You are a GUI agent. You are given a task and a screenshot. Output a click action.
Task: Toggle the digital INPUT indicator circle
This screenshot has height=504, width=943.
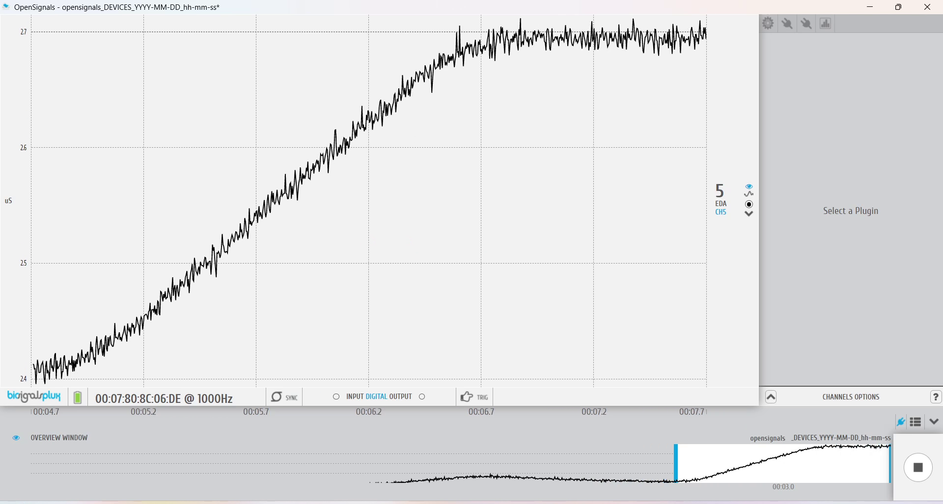tap(336, 397)
